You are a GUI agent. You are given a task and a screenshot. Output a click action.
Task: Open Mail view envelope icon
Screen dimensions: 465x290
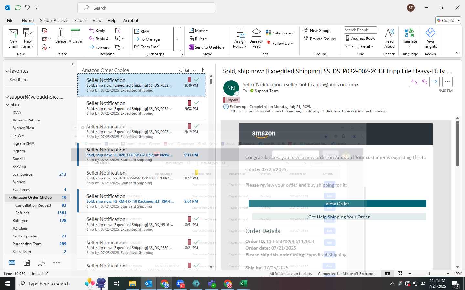[12, 263]
